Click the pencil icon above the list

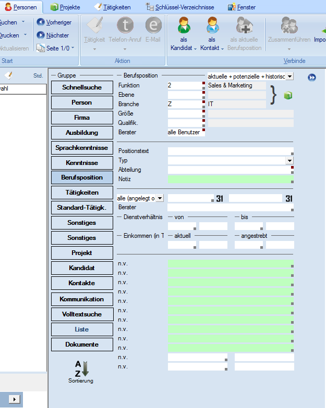pyautogui.click(x=8, y=75)
